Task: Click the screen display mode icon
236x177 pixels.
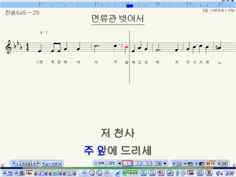Action: coord(191,173)
